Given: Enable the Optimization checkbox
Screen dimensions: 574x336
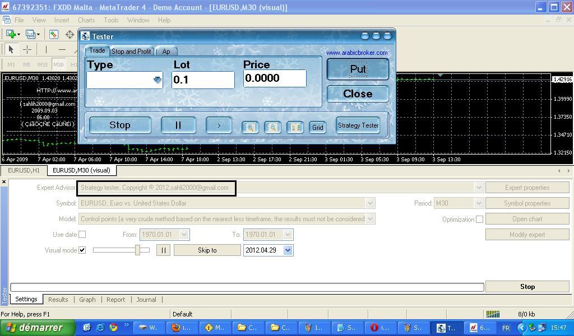Looking at the screenshot, I should pyautogui.click(x=480, y=219).
